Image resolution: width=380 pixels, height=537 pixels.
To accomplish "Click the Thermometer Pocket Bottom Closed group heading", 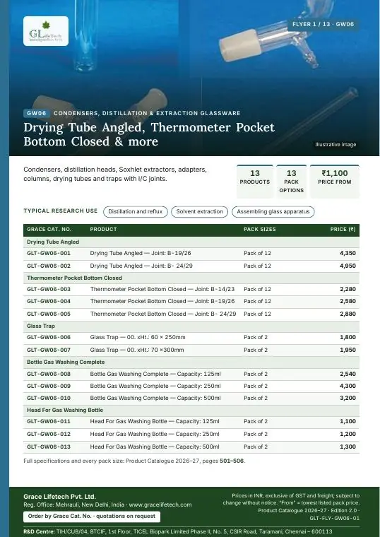I will point(74,278).
